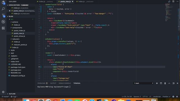This screenshot has height=101, width=180.
Task: Collapse the BLOG folder section
Action: (8, 16)
